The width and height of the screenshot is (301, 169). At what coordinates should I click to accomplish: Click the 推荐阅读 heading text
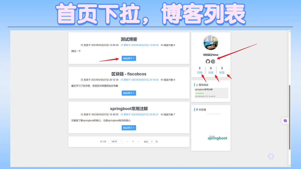(203, 85)
